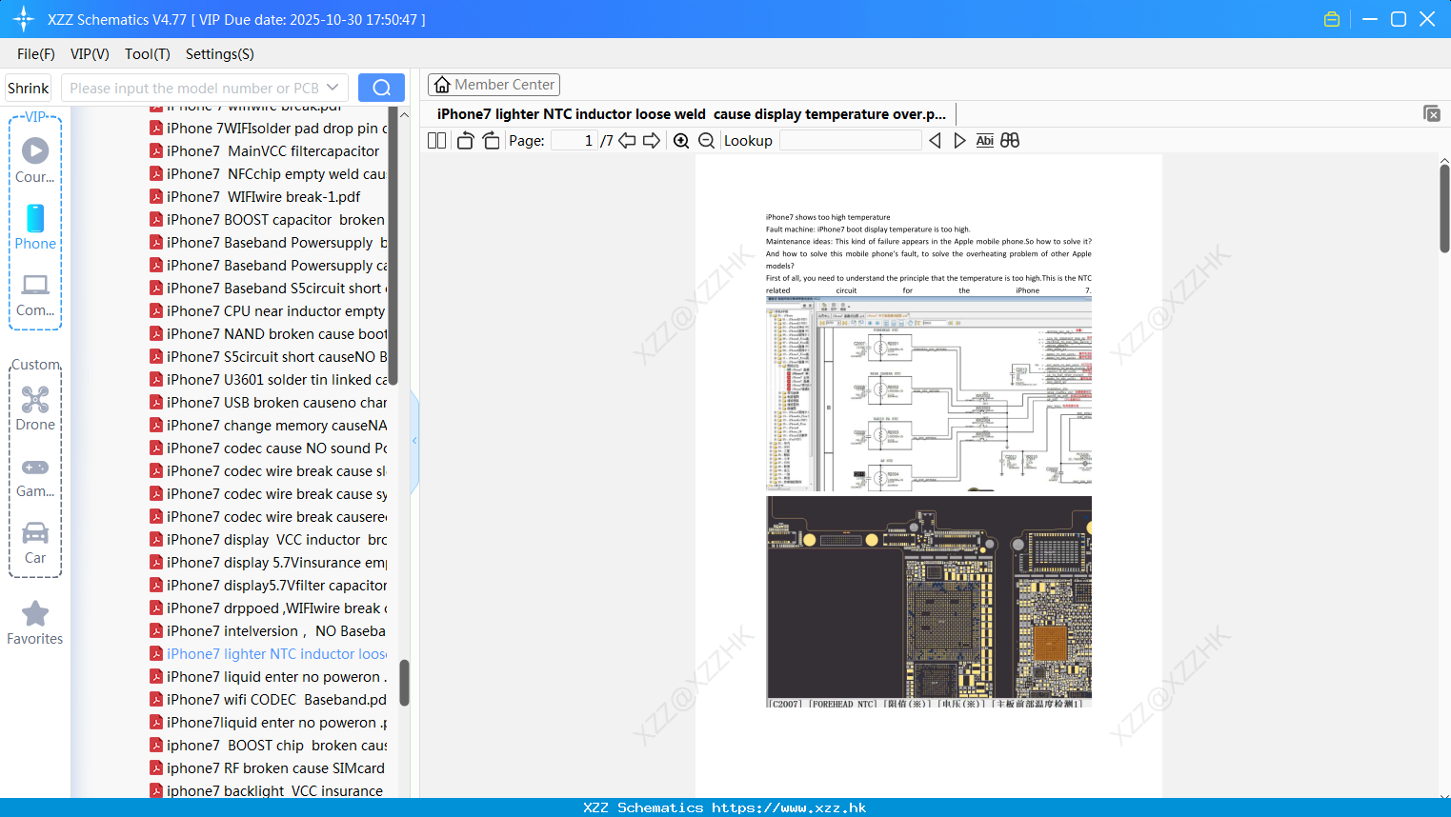
Task: Toggle two-page view layout icon
Action: 437,140
